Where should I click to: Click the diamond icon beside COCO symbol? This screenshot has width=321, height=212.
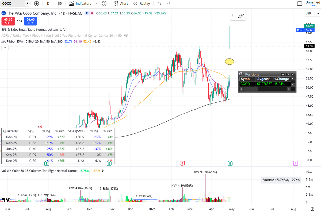pos(28,3)
